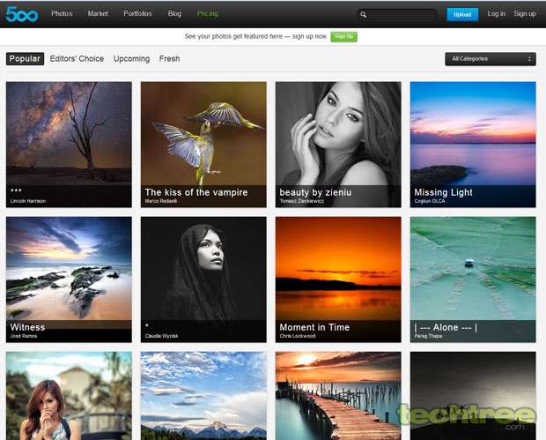Click the green Sign Up button
This screenshot has width=546, height=440.
[343, 37]
